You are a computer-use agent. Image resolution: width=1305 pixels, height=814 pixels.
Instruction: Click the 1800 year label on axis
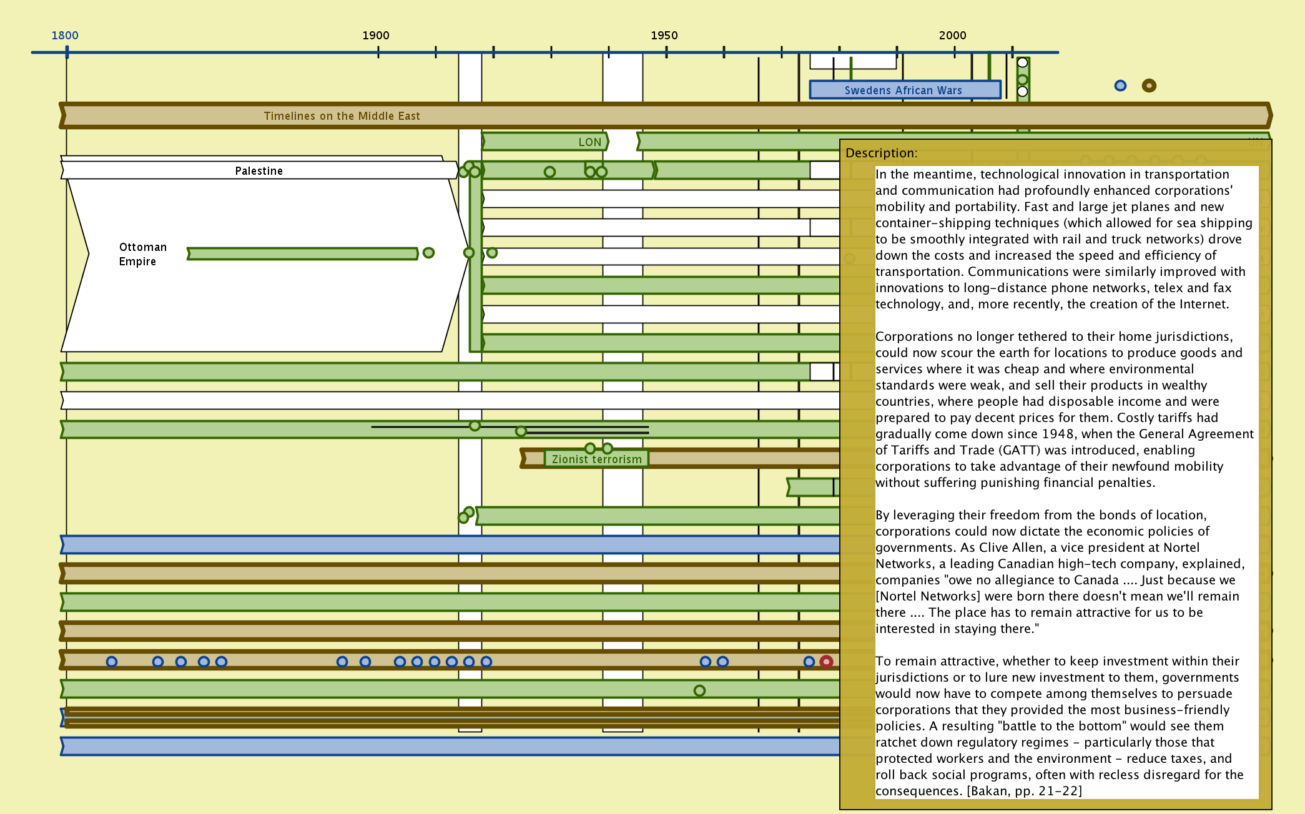65,36
